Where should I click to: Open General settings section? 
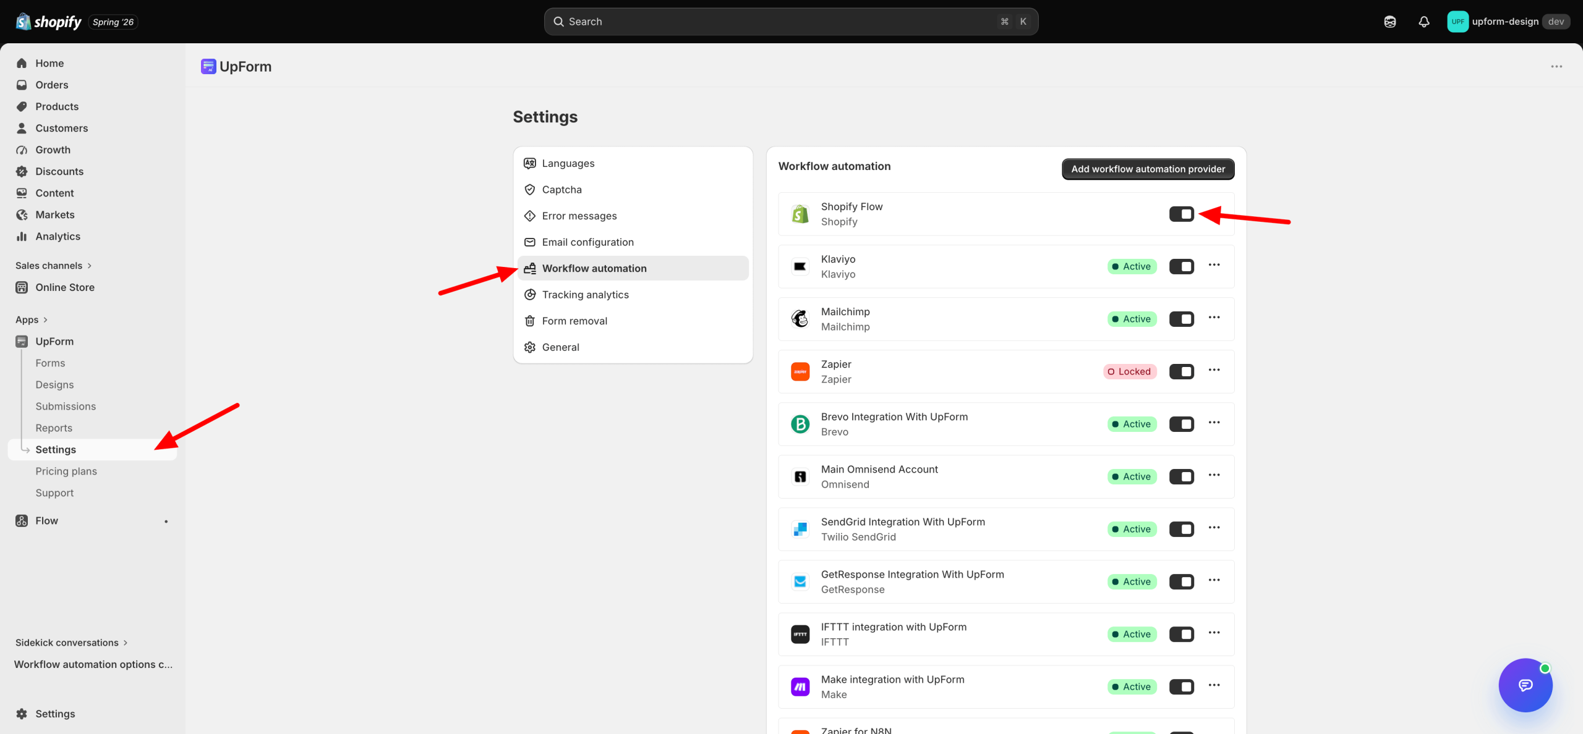tap(633, 347)
